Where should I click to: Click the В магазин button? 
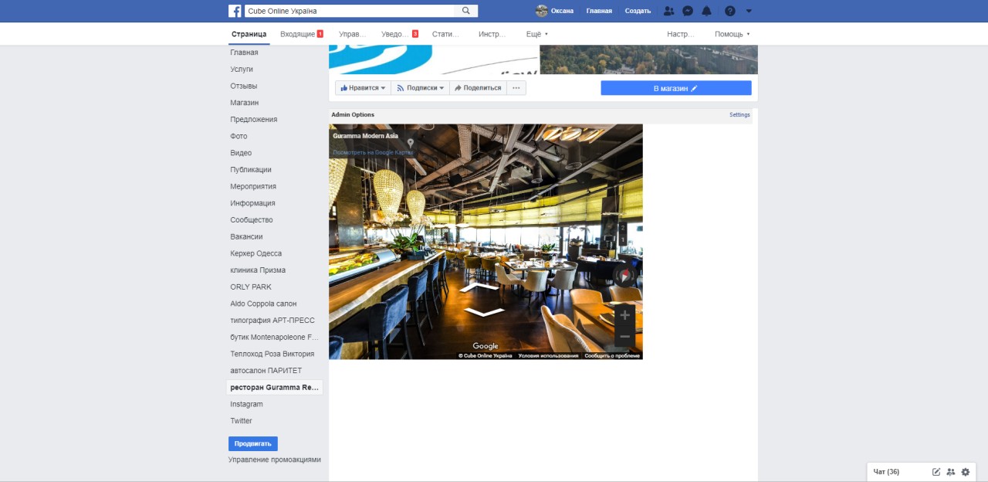pos(676,88)
